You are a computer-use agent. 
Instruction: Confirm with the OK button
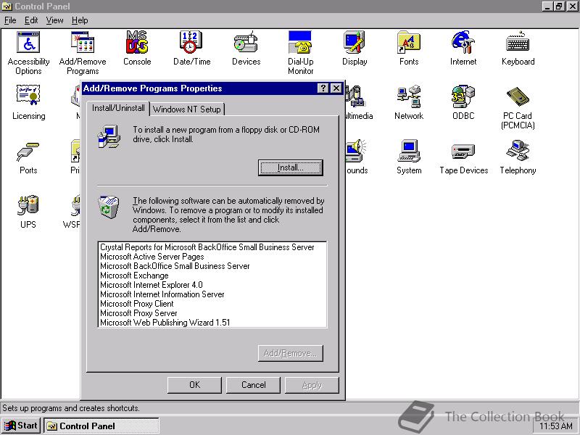coord(194,385)
